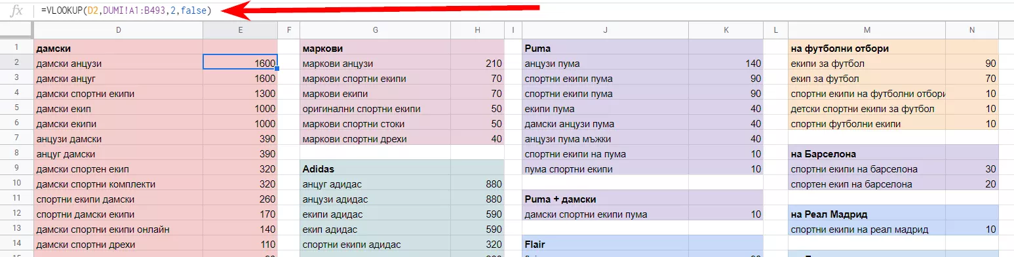Click cell 'детски спортни екипи за футбол'
This screenshot has height=257, width=1014.
[867, 109]
